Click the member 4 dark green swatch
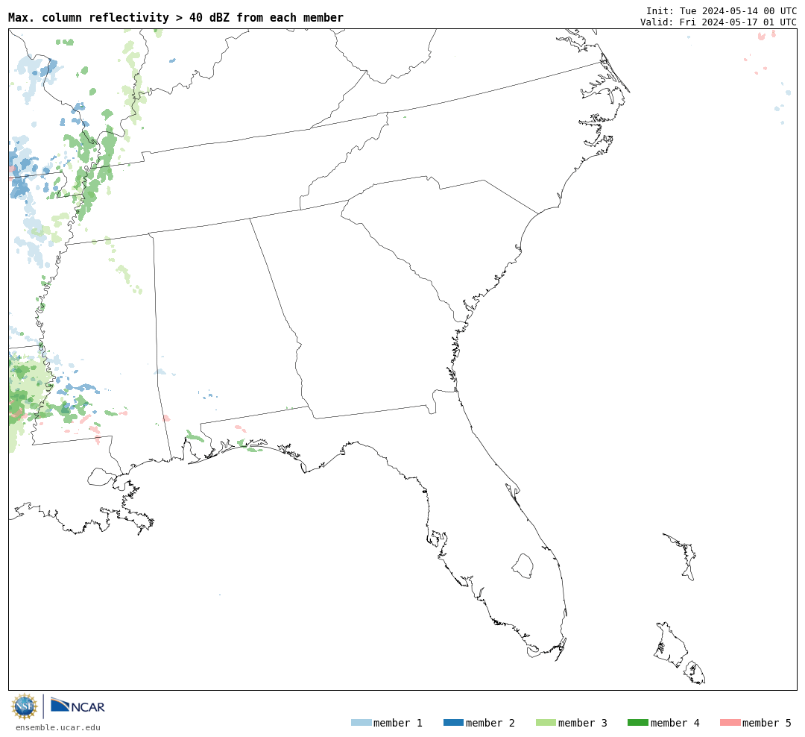This screenshot has width=805, height=737. (638, 723)
